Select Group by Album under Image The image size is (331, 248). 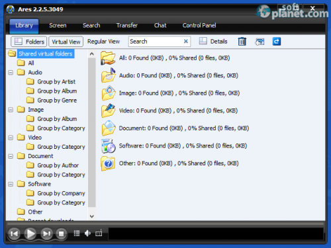coord(57,119)
